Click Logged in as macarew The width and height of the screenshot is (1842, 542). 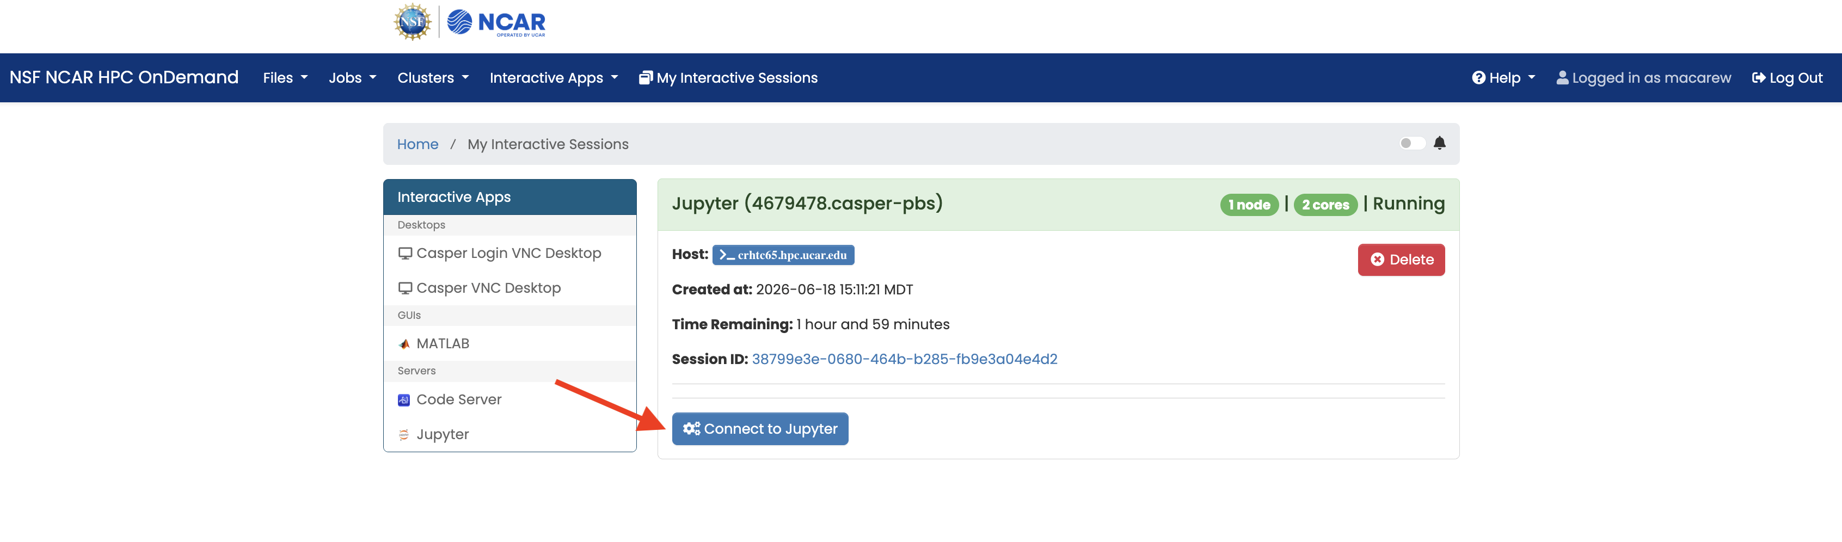1643,78
